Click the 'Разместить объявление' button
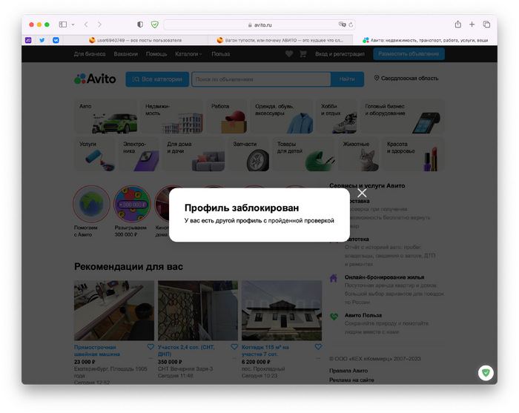The width and height of the screenshot is (519, 413). 409,54
